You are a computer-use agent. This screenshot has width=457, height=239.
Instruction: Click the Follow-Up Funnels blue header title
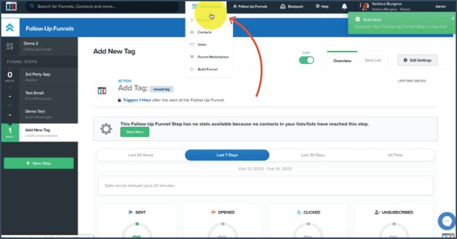coord(50,29)
